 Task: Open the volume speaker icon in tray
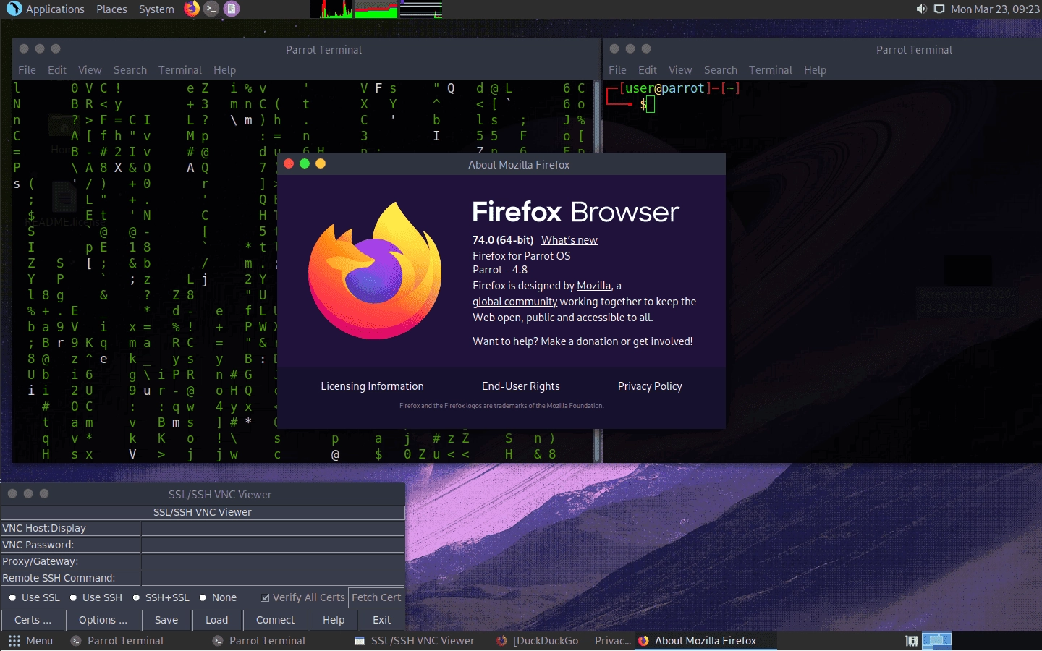(x=921, y=9)
